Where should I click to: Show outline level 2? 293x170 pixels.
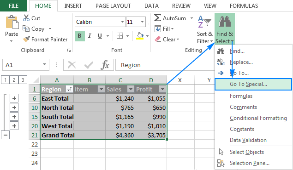[14, 80]
